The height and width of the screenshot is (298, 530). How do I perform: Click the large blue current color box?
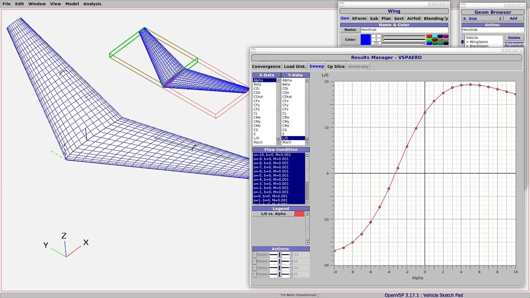(366, 40)
